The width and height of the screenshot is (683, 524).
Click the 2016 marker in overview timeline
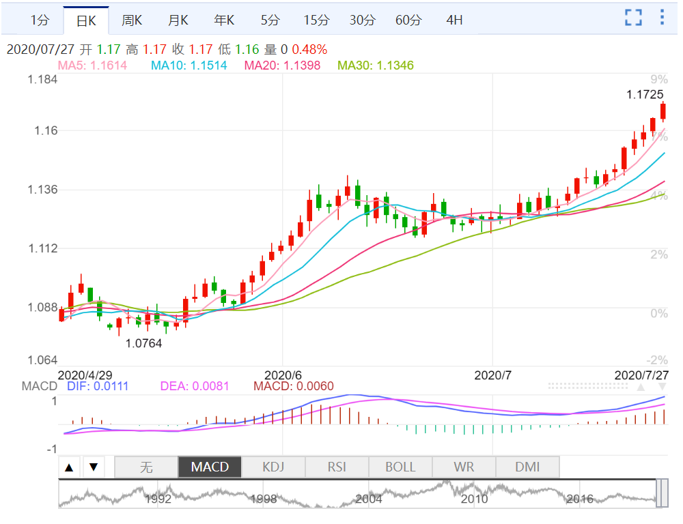(x=580, y=499)
